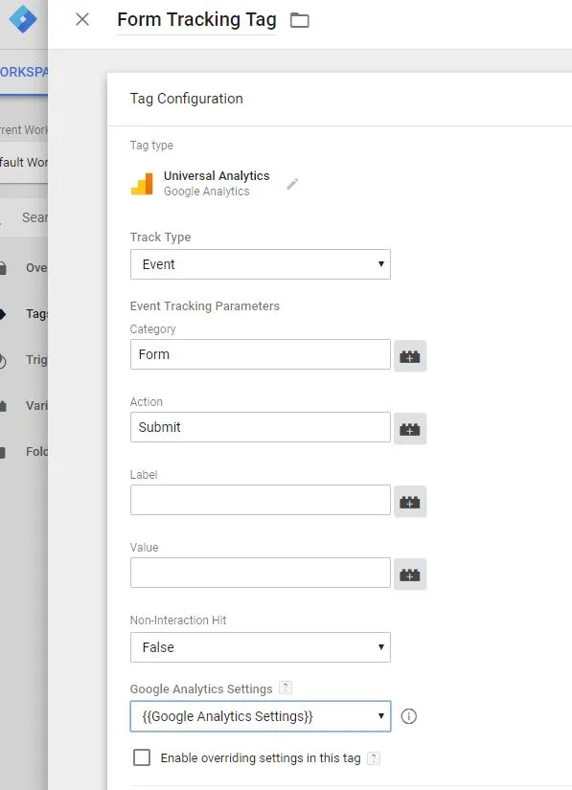Insert variable into Value field
This screenshot has height=790, width=572.
pyautogui.click(x=410, y=575)
